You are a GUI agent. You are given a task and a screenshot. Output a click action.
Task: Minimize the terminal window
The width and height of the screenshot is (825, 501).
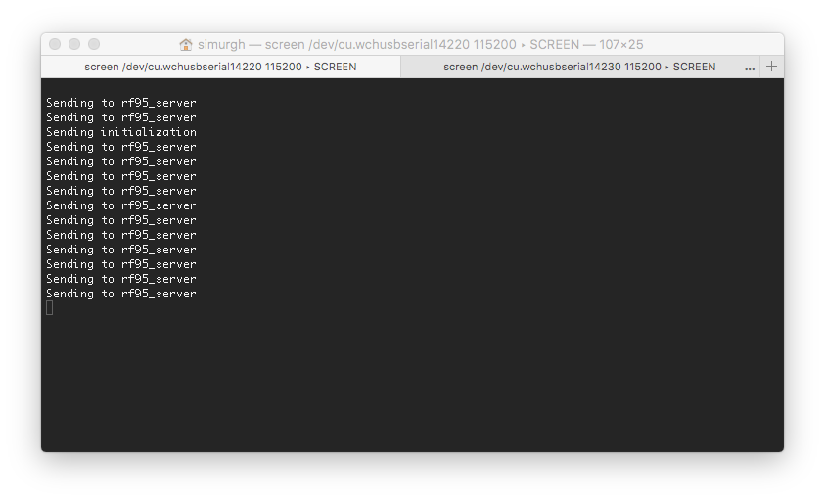point(74,44)
